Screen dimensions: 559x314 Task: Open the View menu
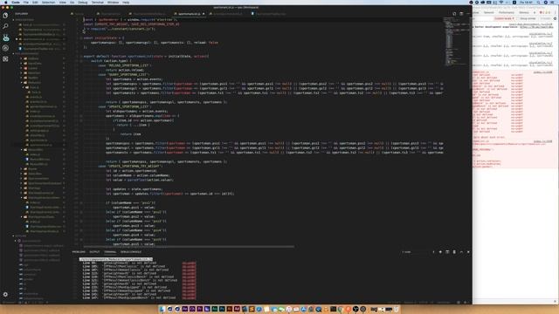click(x=62, y=2)
